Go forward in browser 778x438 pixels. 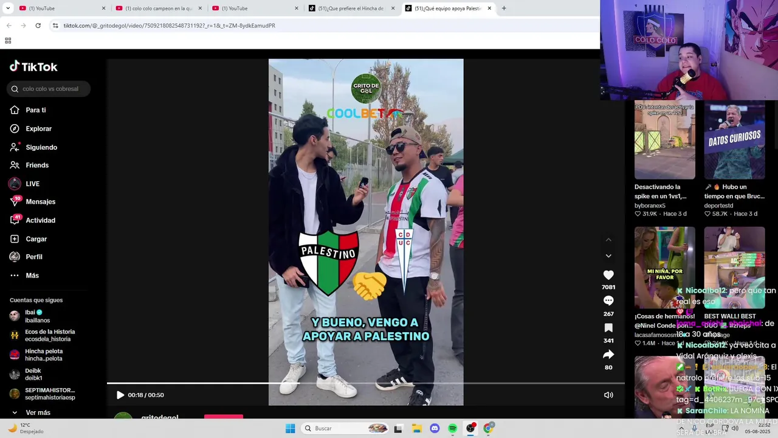(23, 26)
